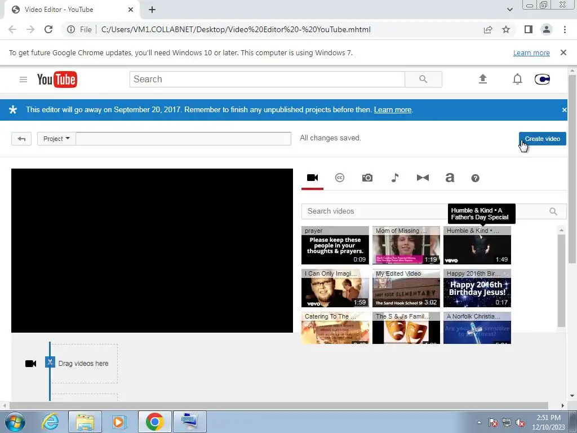Bookmark this page with the star icon
This screenshot has width=577, height=433.
(x=506, y=29)
